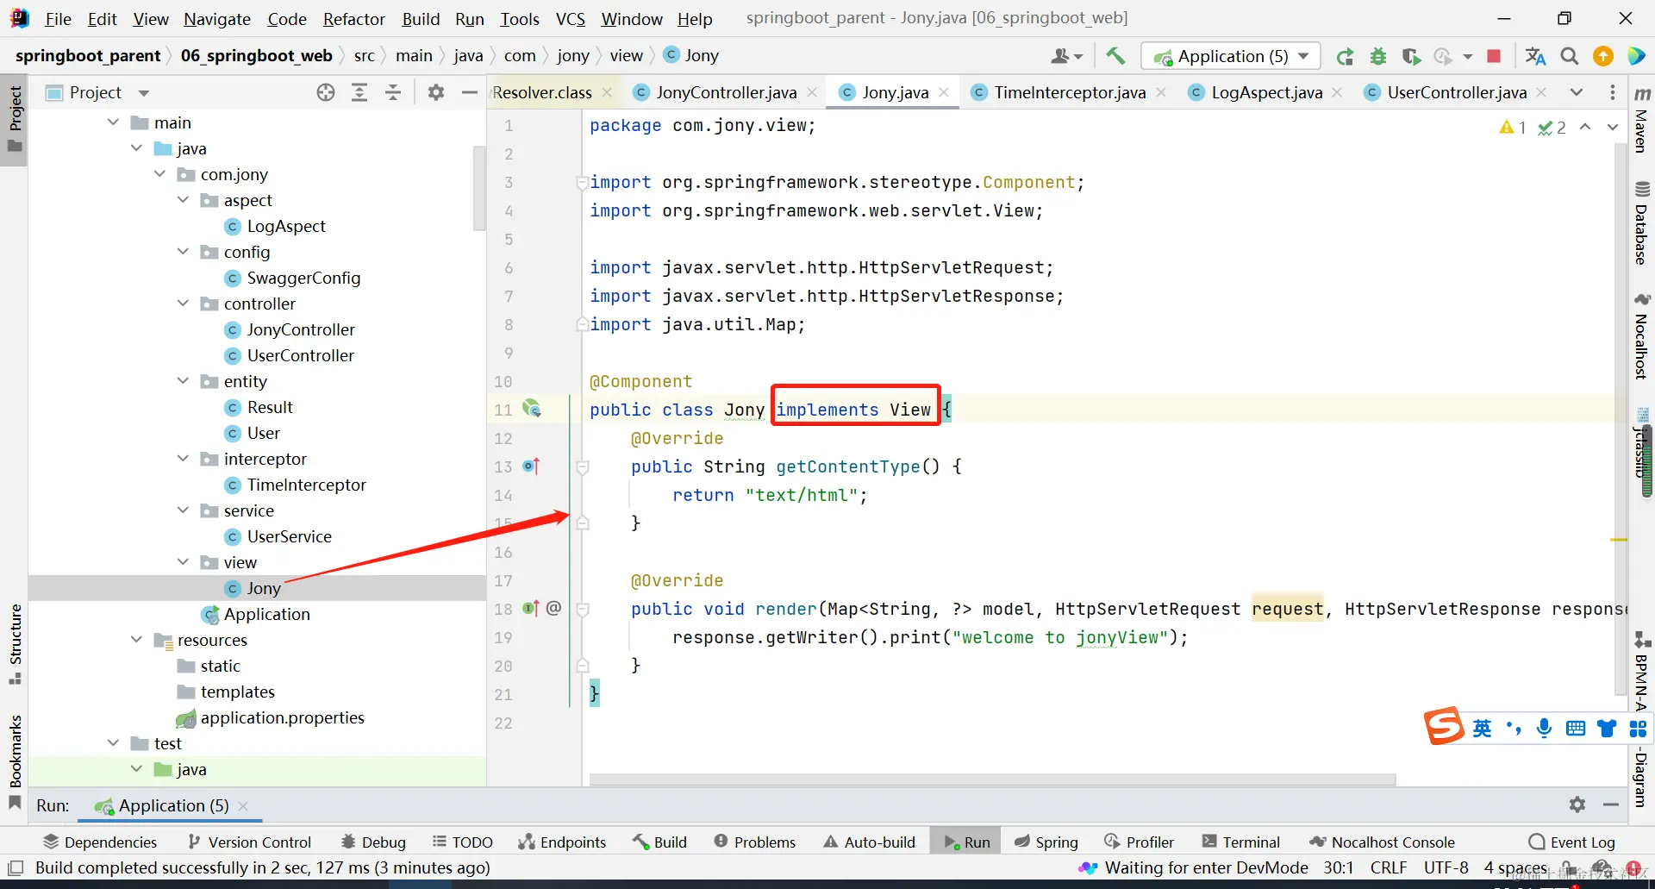Start debugging with the bug icon
This screenshot has height=889, width=1655.
tap(1378, 56)
